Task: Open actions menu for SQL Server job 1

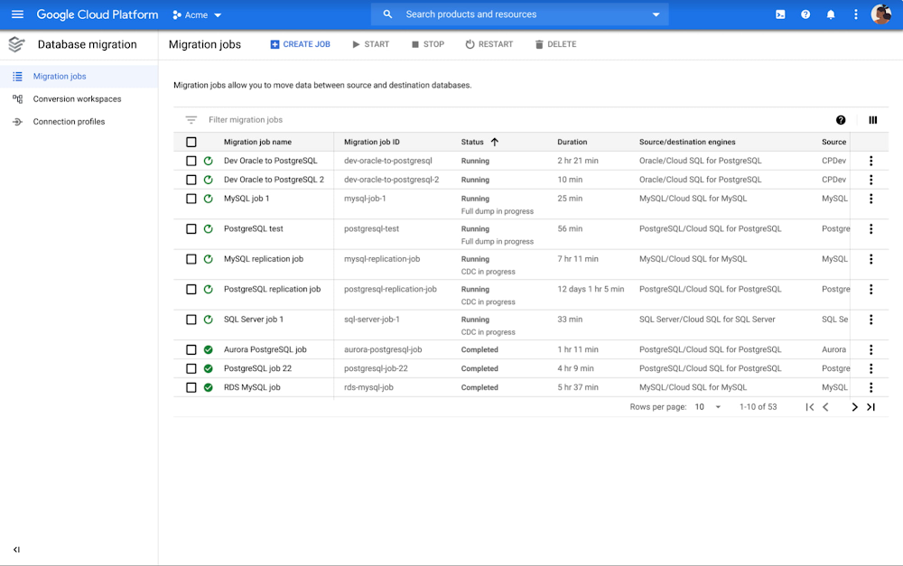Action: click(x=870, y=320)
